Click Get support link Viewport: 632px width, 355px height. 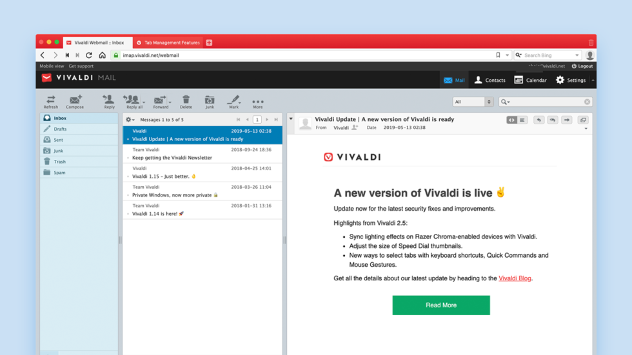tap(81, 66)
